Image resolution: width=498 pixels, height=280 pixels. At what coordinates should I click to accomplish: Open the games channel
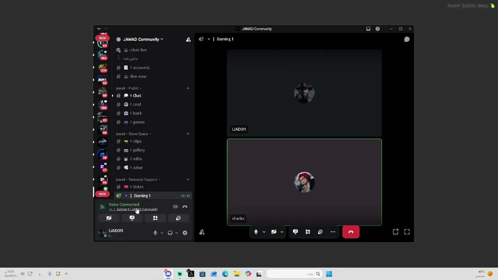(x=153, y=122)
